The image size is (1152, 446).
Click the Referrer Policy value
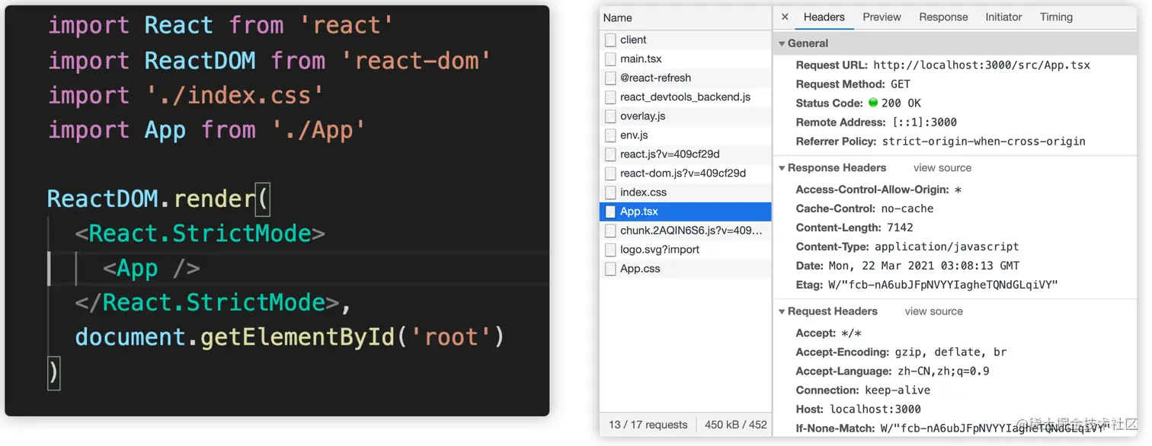984,142
